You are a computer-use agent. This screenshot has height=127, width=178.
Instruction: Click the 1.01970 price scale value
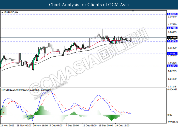[x=172, y=79]
